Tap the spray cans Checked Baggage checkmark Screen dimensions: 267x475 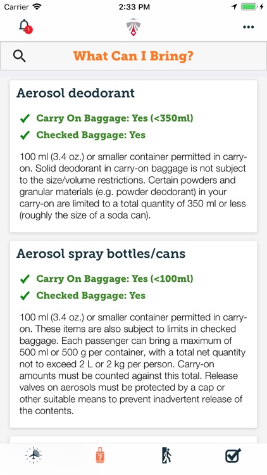[x=25, y=296]
